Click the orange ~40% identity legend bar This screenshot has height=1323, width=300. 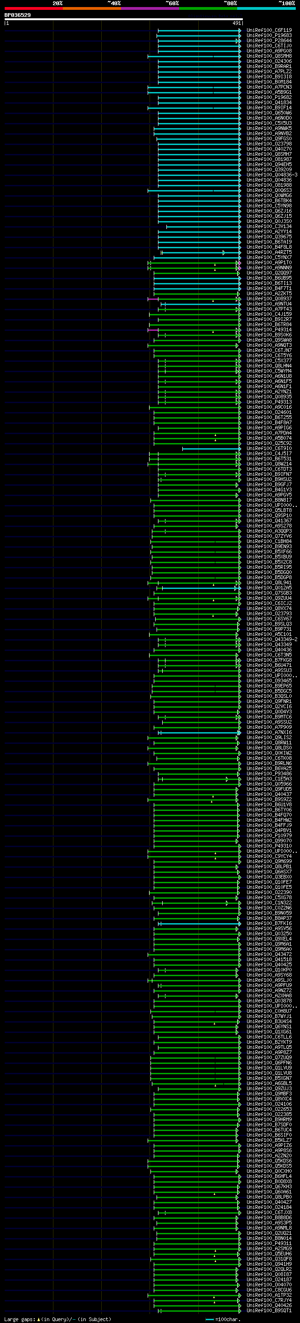92,8
